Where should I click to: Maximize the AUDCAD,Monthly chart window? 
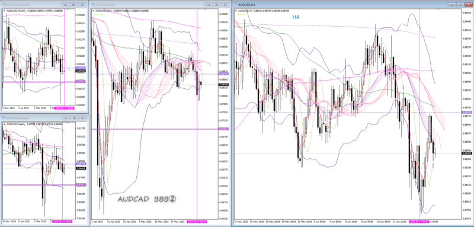coord(73,5)
